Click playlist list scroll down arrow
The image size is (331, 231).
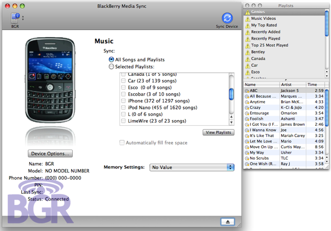click(231, 122)
